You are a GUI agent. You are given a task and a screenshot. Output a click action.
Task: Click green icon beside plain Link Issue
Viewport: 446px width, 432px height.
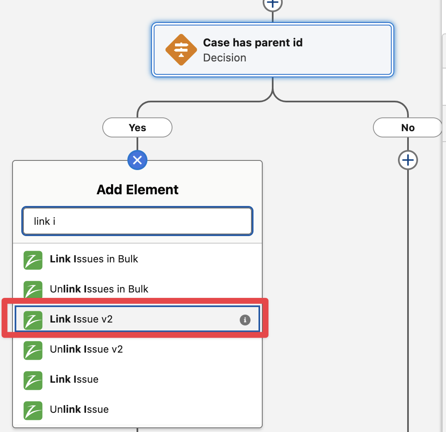coord(33,380)
